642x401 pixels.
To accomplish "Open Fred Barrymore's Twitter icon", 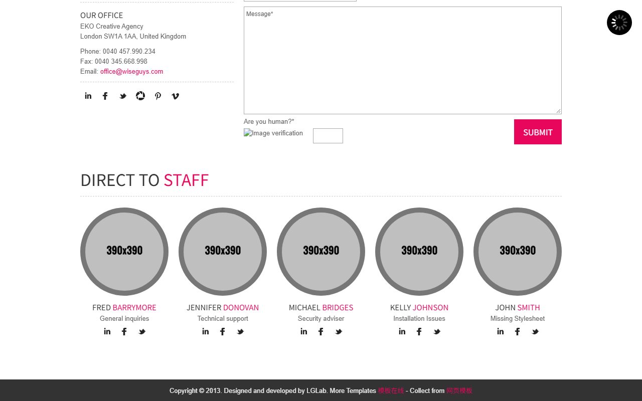I will click(142, 331).
